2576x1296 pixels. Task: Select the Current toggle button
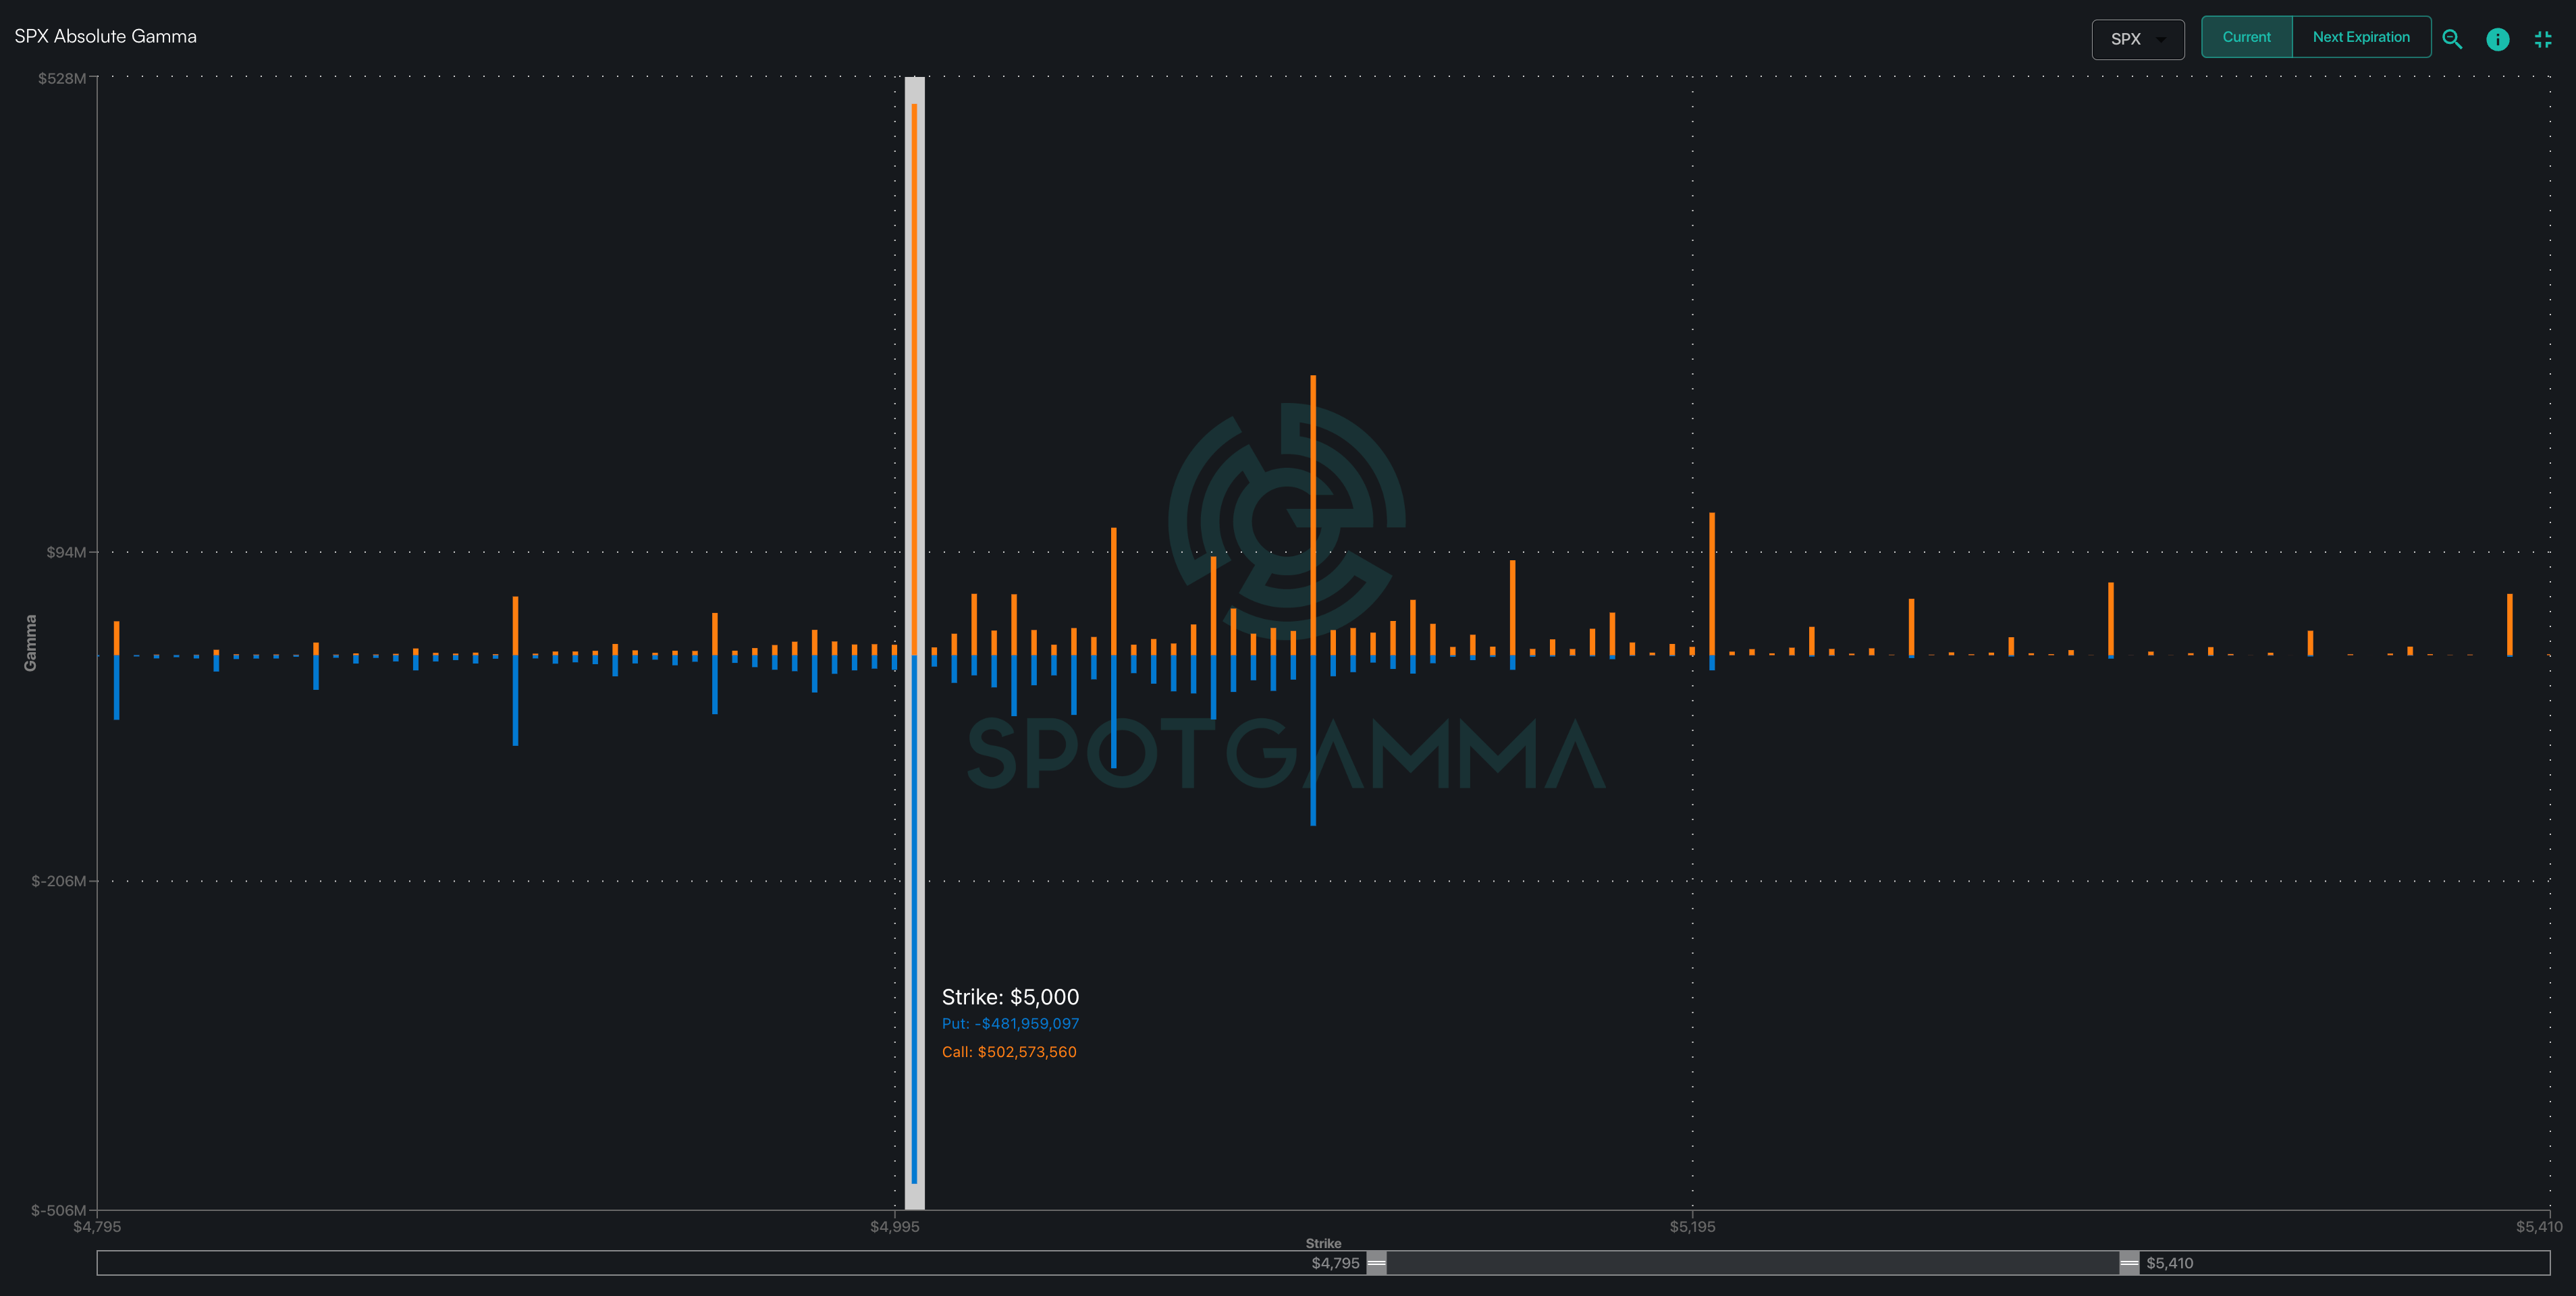[x=2246, y=37]
